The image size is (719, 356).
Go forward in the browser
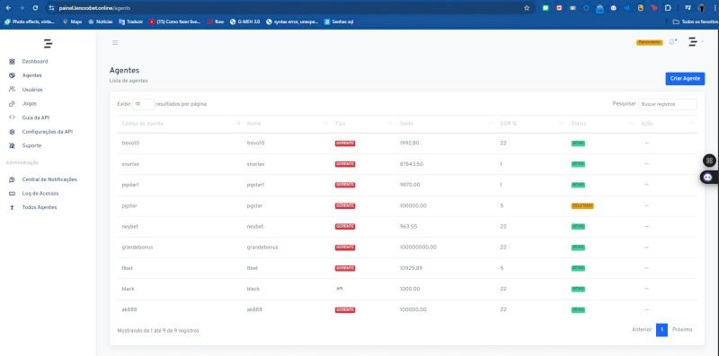tap(22, 8)
